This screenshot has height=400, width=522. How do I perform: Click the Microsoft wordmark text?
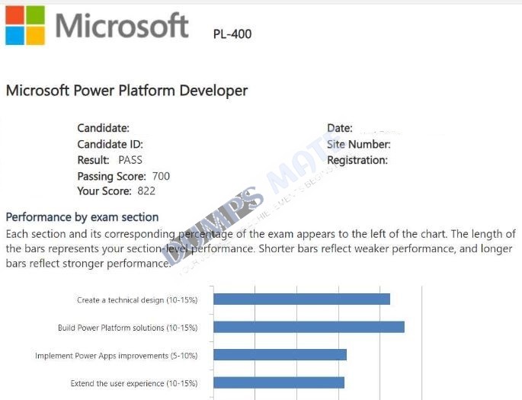(x=122, y=26)
